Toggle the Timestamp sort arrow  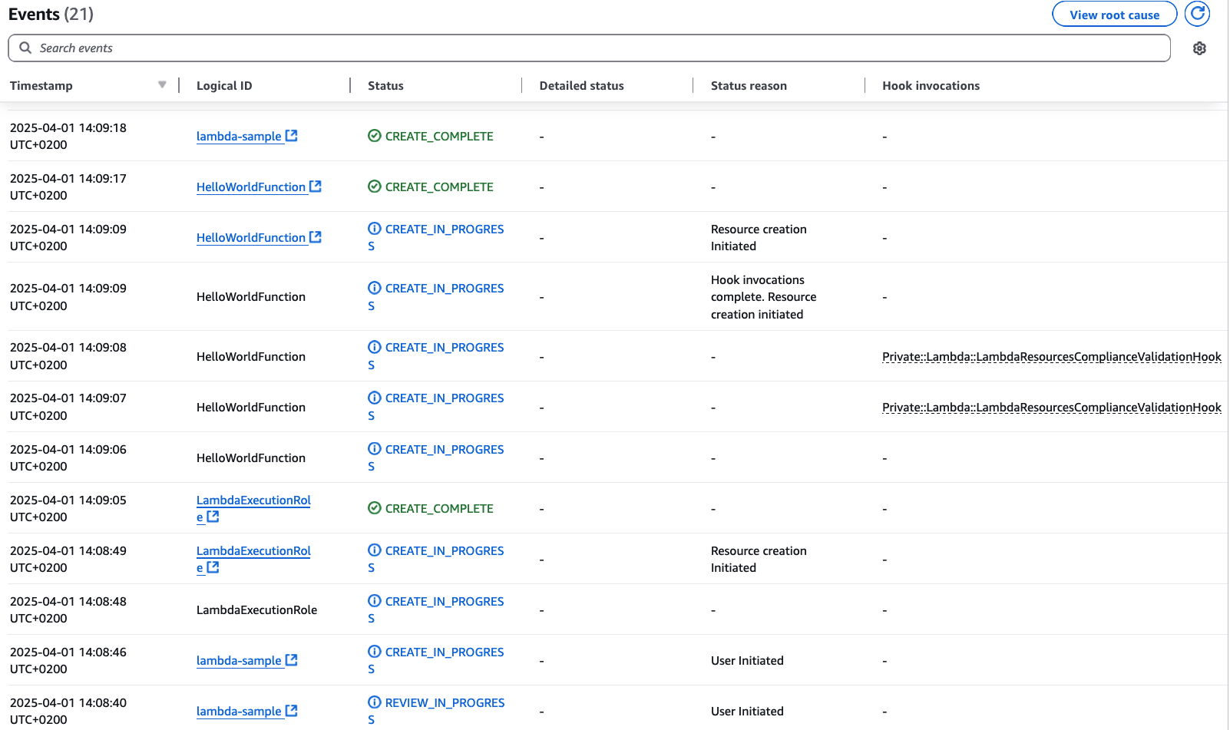point(162,84)
